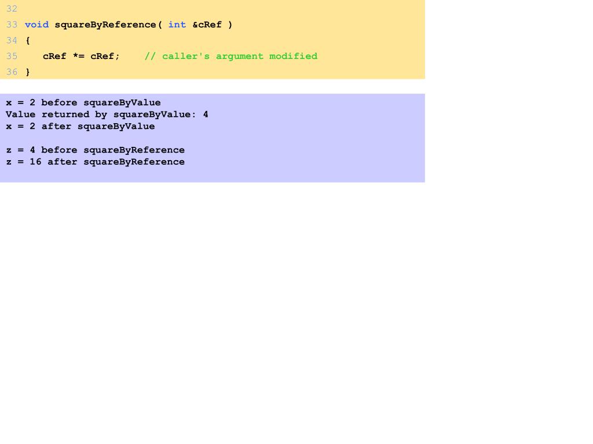Viewport: 593px width, 444px height.
Task: Click output 'Value returned by squareByValue: 4'
Action: 107,114
